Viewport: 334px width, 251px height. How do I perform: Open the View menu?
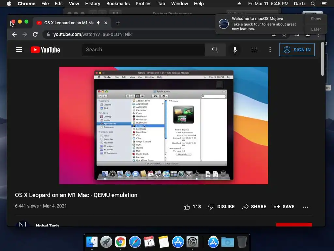(74, 4)
